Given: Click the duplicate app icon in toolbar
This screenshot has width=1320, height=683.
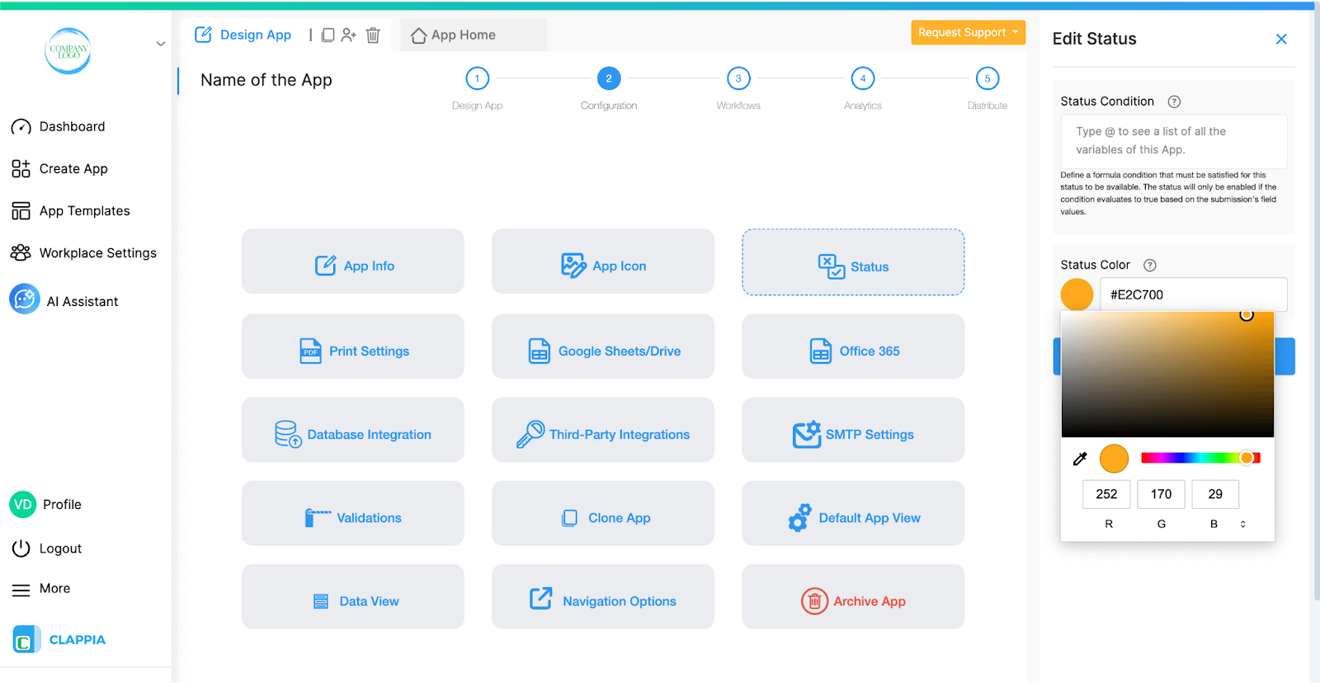Looking at the screenshot, I should (x=328, y=35).
